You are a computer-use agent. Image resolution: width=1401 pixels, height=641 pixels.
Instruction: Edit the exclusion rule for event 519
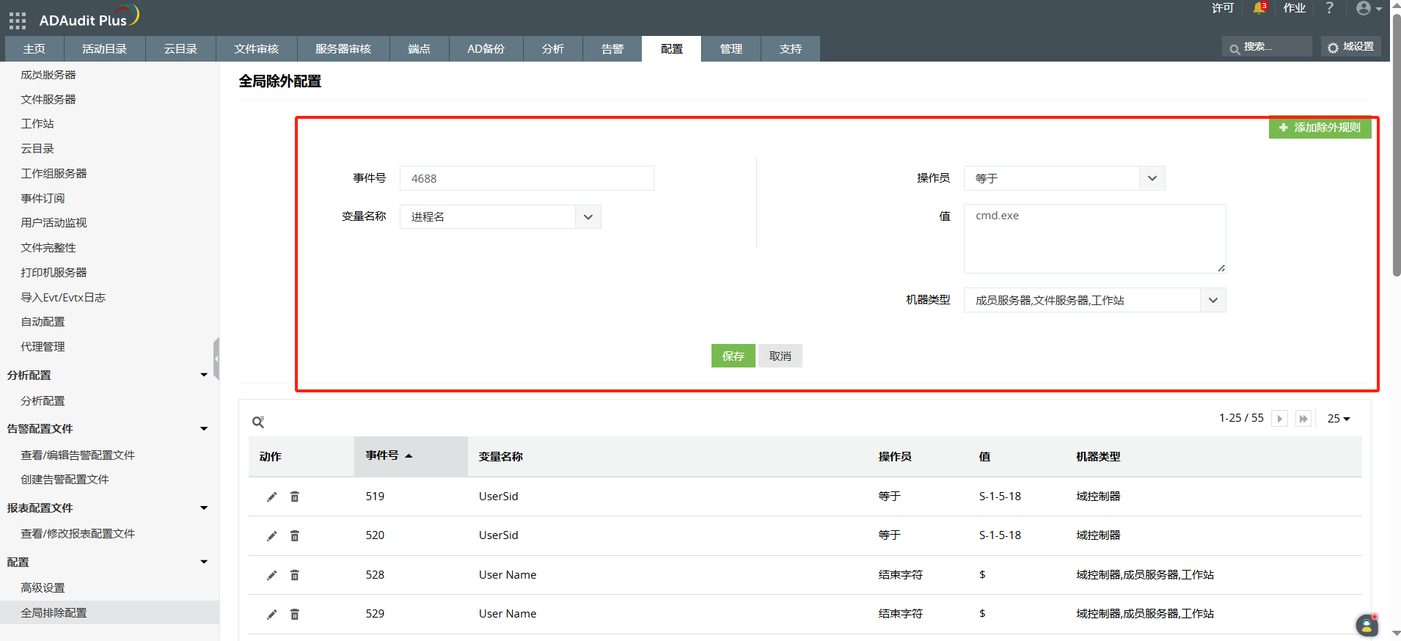click(x=271, y=497)
